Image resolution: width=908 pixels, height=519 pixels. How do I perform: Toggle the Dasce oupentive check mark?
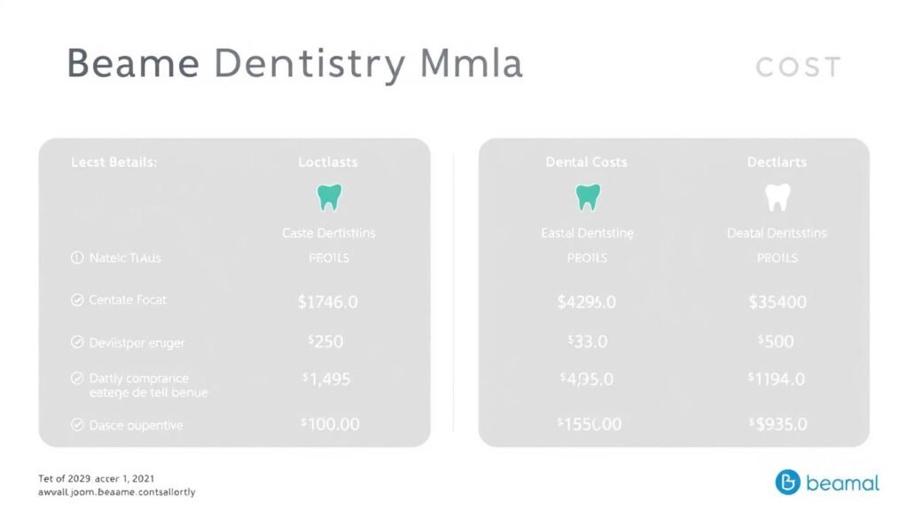coord(76,425)
